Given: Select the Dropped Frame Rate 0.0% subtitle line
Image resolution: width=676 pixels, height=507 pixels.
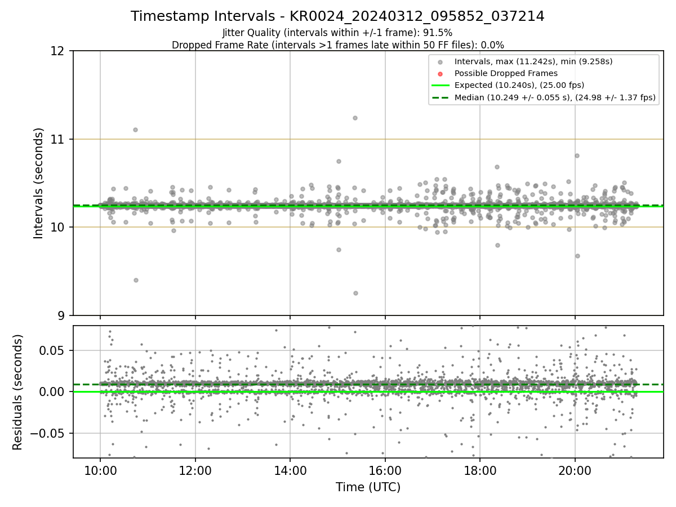Looking at the screenshot, I should 337,45.
